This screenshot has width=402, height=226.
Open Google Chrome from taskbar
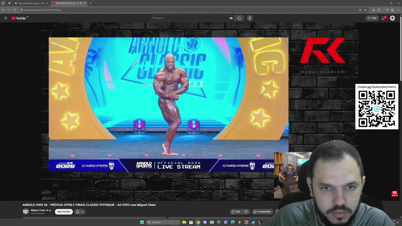[198, 222]
